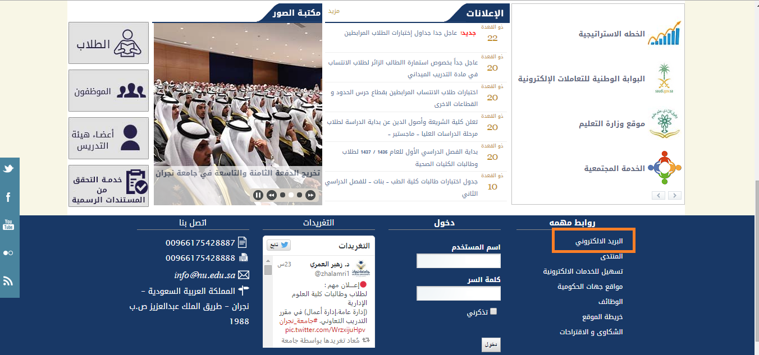The image size is (759, 355).
Task: Click the tweets widget scrollbar thumb
Action: point(268,270)
